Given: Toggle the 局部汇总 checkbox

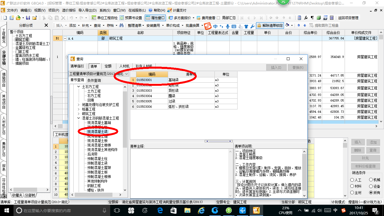Looking at the screenshot, I should point(218,18).
